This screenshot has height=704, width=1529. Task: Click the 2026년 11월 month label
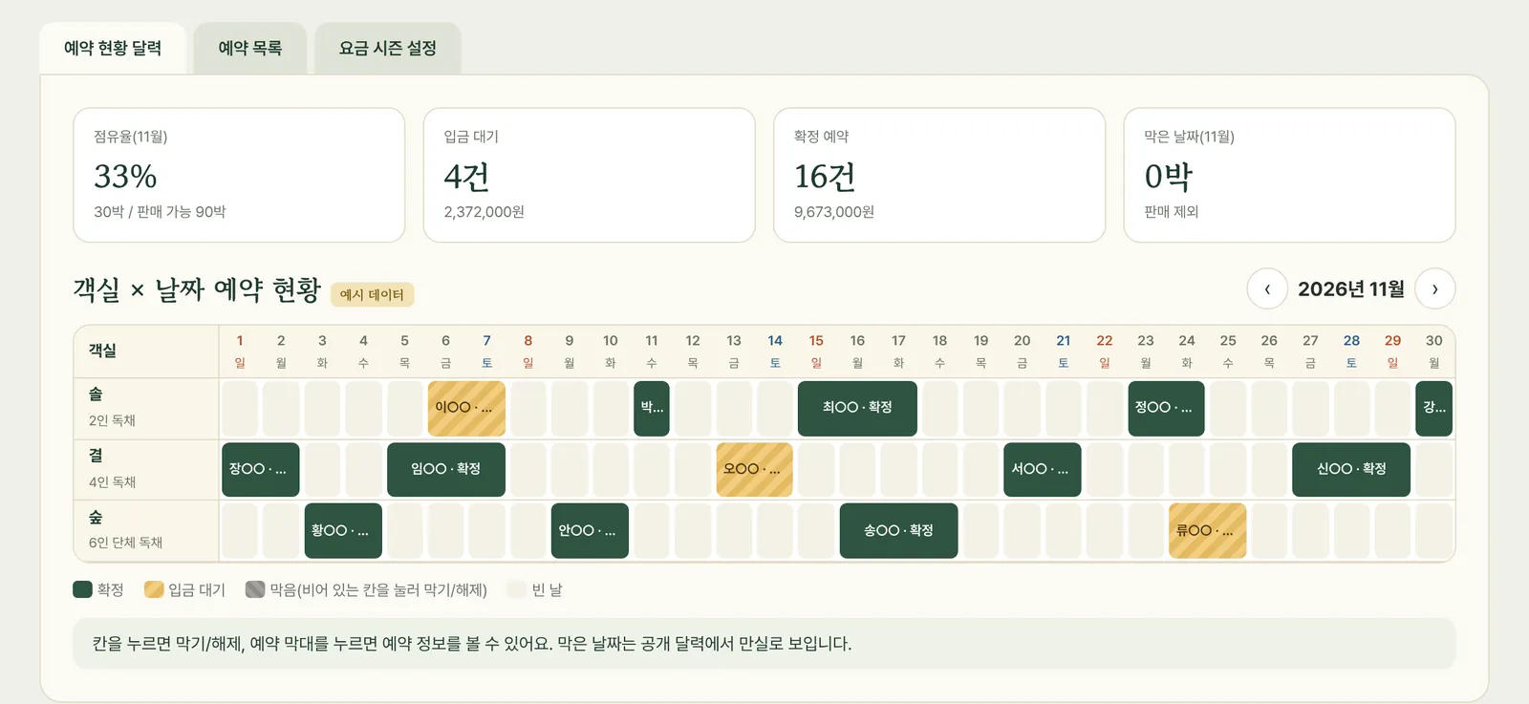tap(1351, 289)
